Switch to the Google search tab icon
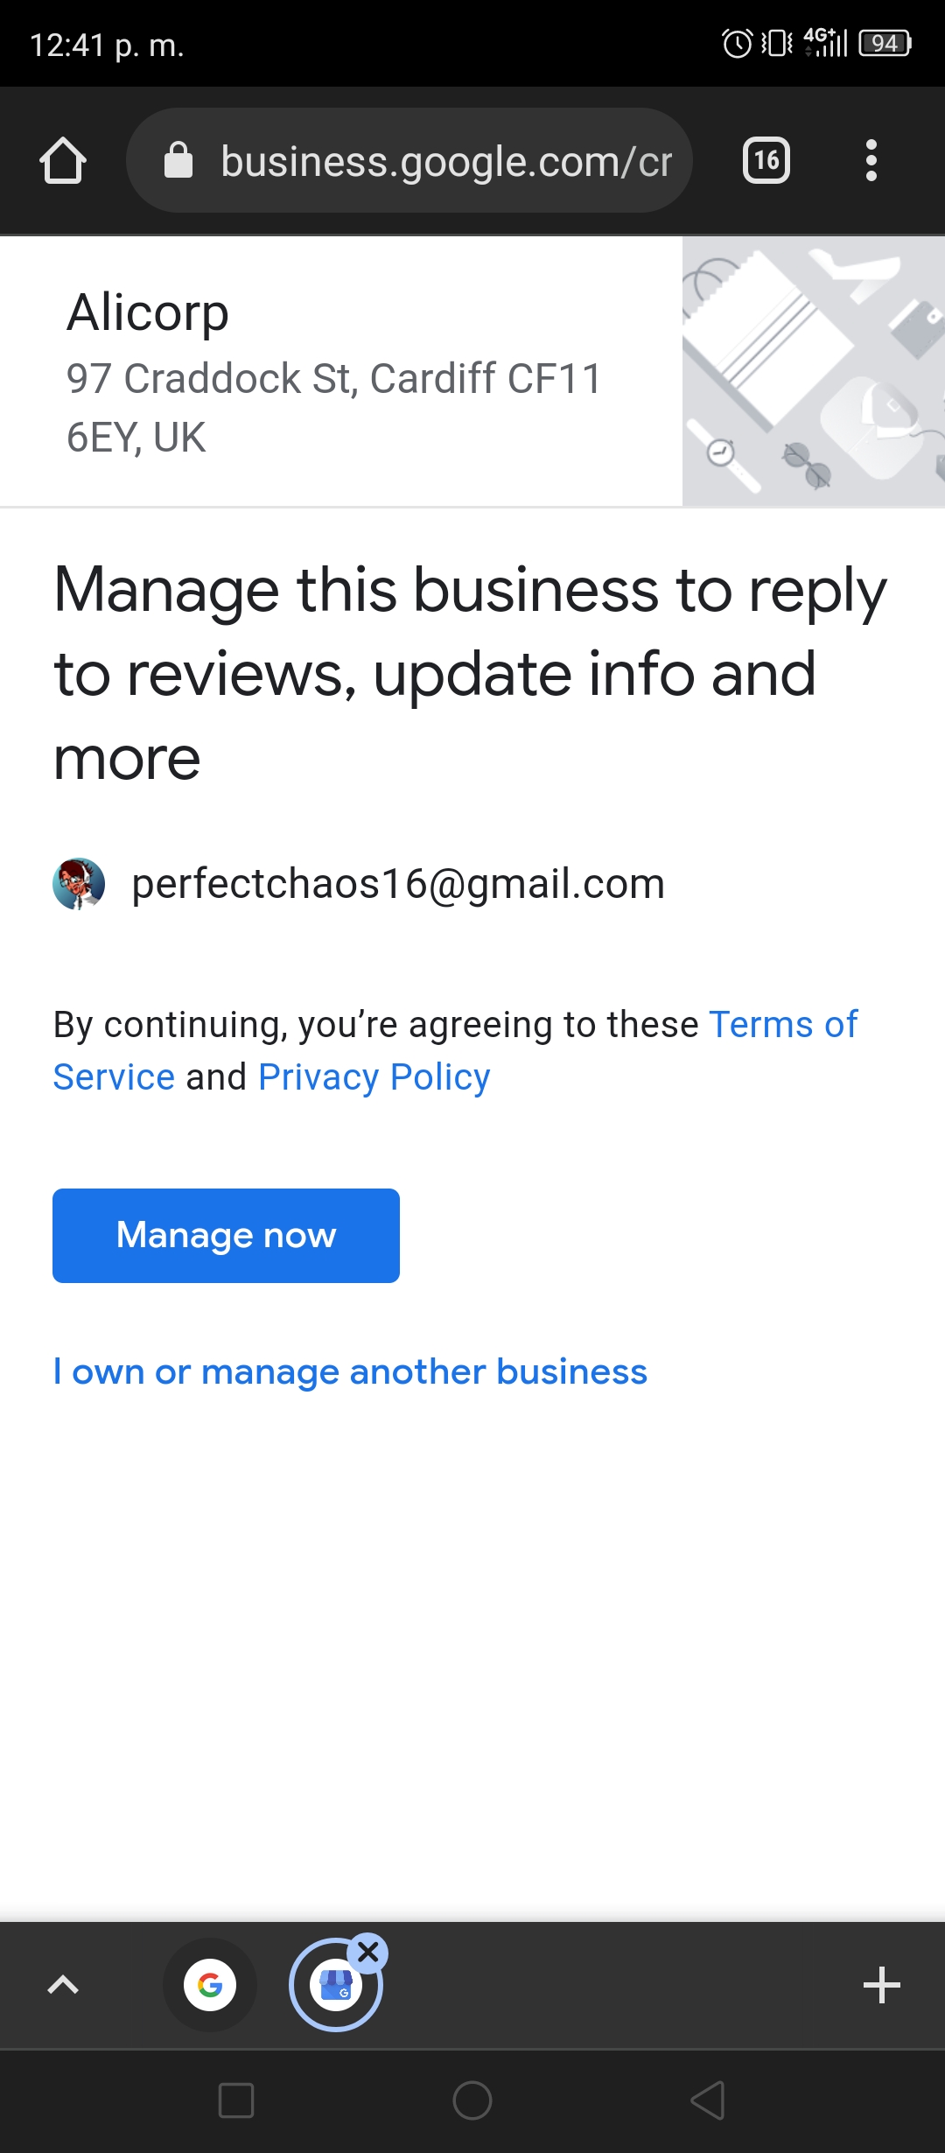This screenshot has width=945, height=2153. [210, 1985]
